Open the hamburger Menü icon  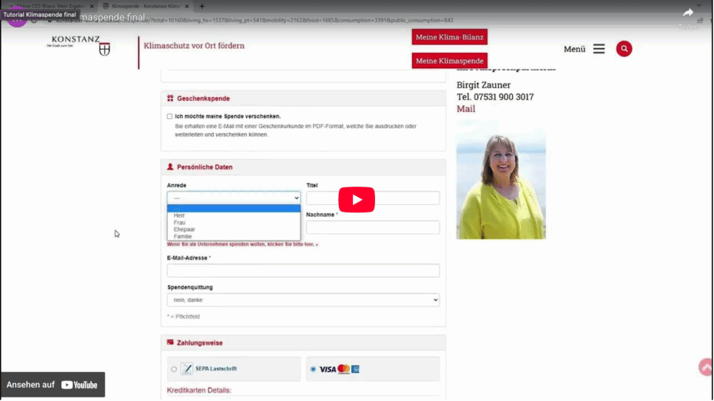tap(599, 49)
